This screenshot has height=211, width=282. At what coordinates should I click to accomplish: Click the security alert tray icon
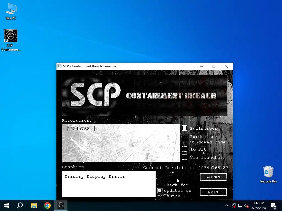pyautogui.click(x=233, y=206)
